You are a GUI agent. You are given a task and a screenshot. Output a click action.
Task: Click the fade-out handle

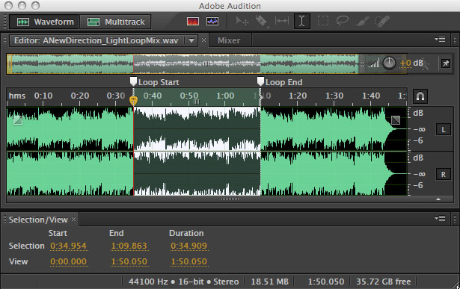pos(396,120)
